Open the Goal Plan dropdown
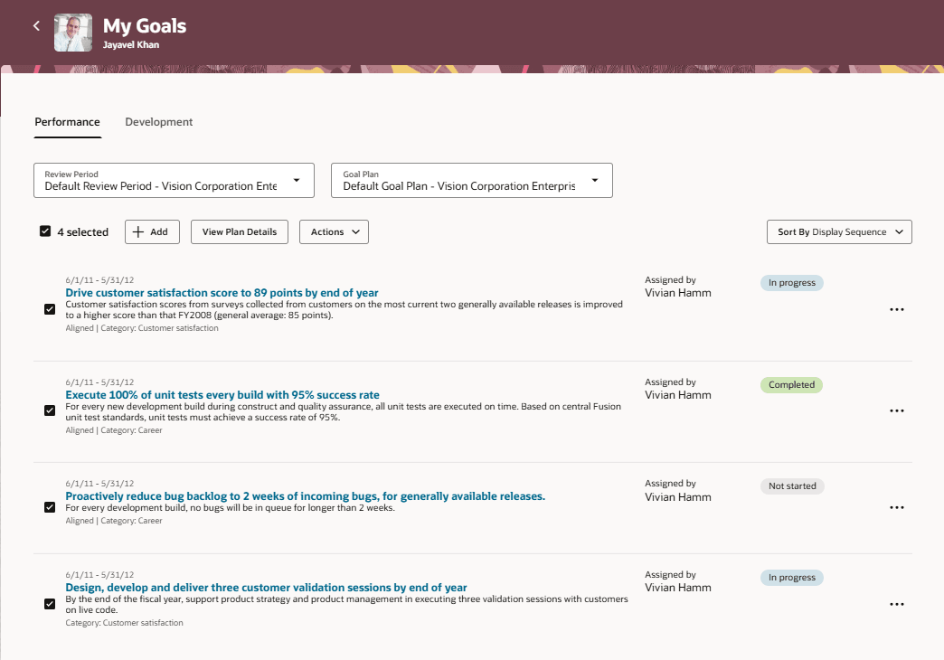 click(595, 180)
